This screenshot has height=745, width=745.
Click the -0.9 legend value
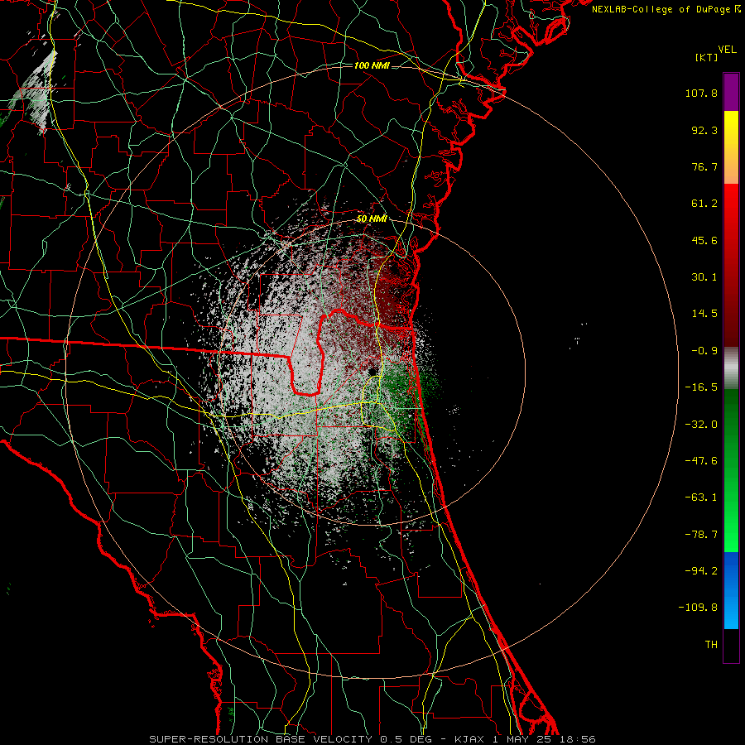pyautogui.click(x=704, y=351)
